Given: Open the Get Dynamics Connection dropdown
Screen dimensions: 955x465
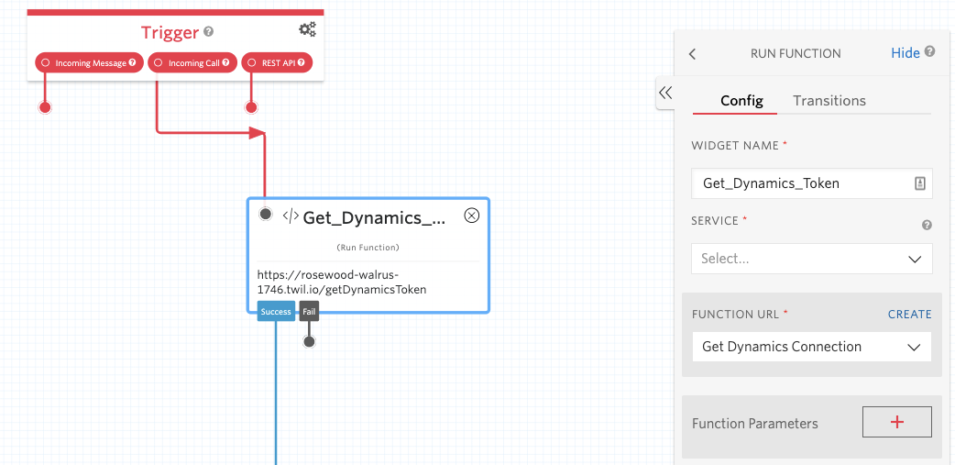Looking at the screenshot, I should click(811, 347).
